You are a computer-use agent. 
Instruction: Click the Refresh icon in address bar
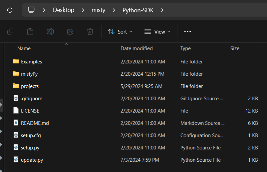click(x=10, y=10)
